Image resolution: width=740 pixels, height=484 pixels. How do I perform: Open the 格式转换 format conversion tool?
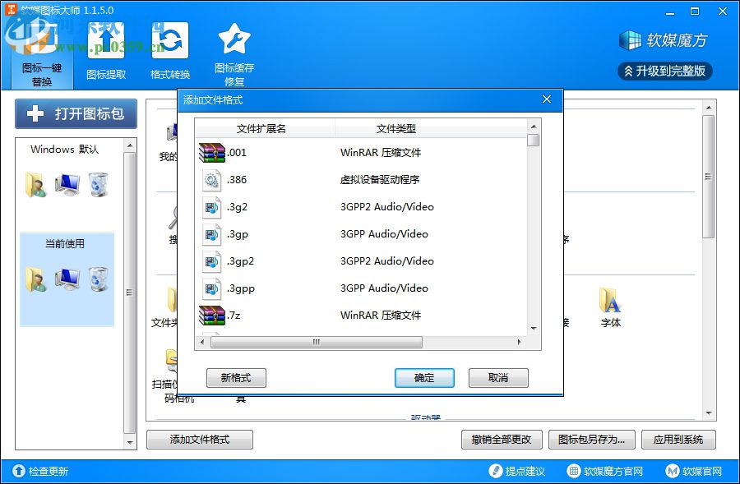169,49
